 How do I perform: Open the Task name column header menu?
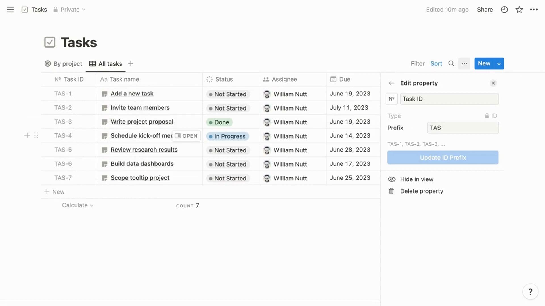[150, 79]
